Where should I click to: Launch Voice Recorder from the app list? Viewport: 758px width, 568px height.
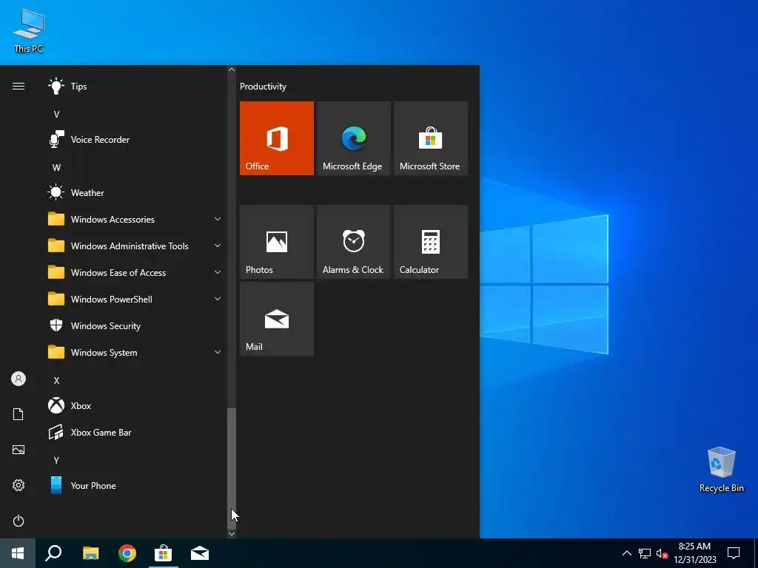133,140
